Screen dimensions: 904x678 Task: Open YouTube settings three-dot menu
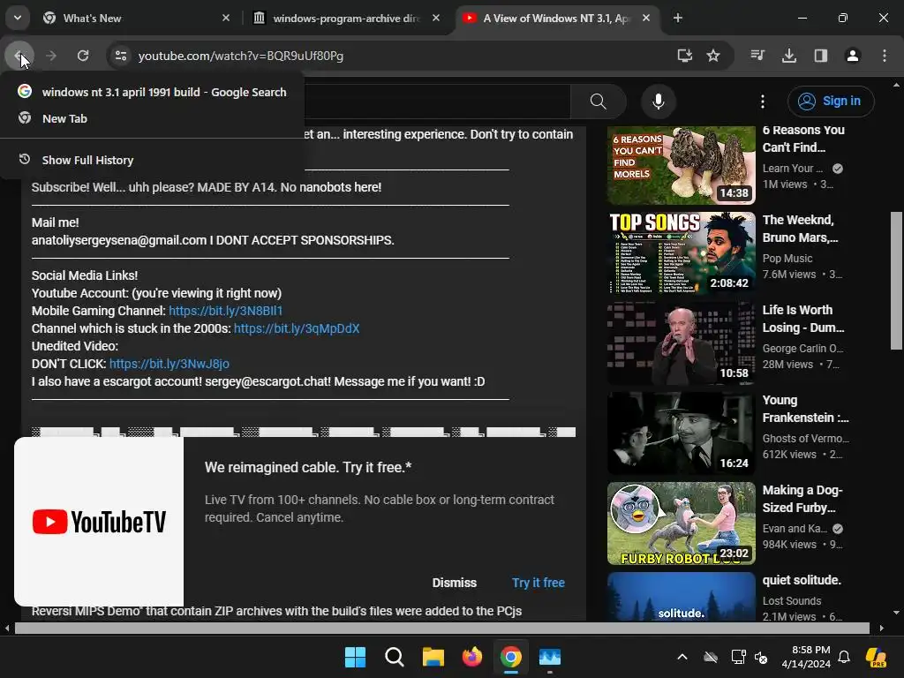[763, 102]
